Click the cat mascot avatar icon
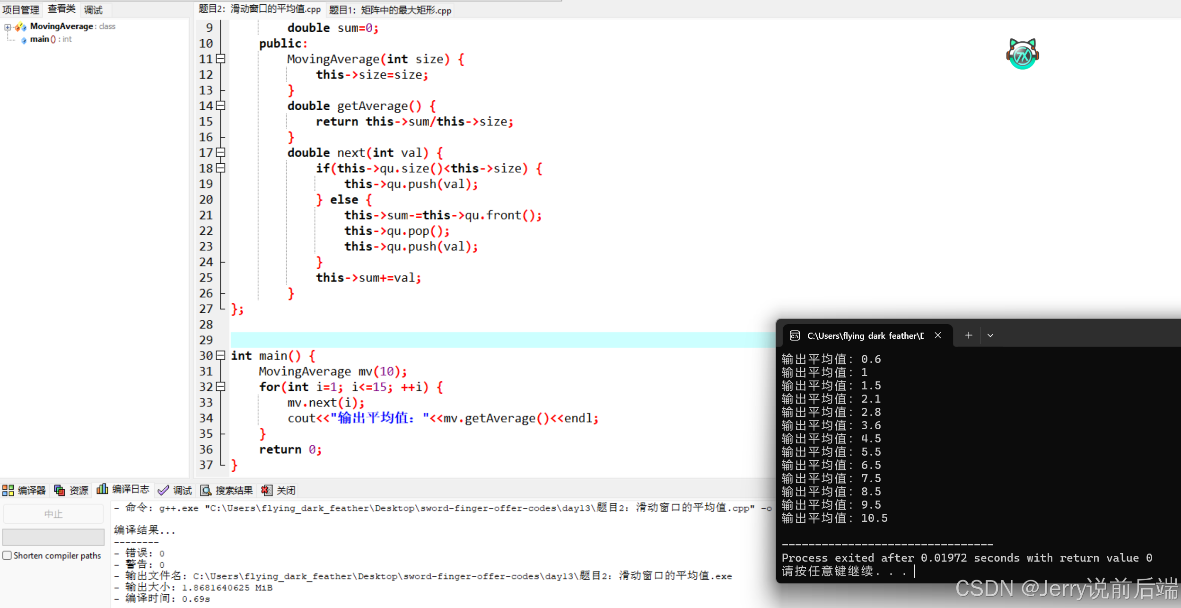The height and width of the screenshot is (608, 1181). pos(1022,54)
